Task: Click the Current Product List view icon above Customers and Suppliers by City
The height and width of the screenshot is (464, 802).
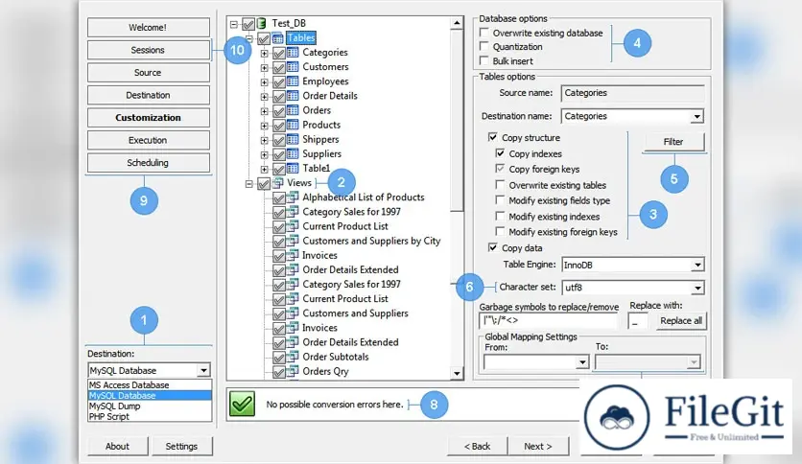Action: tap(293, 226)
